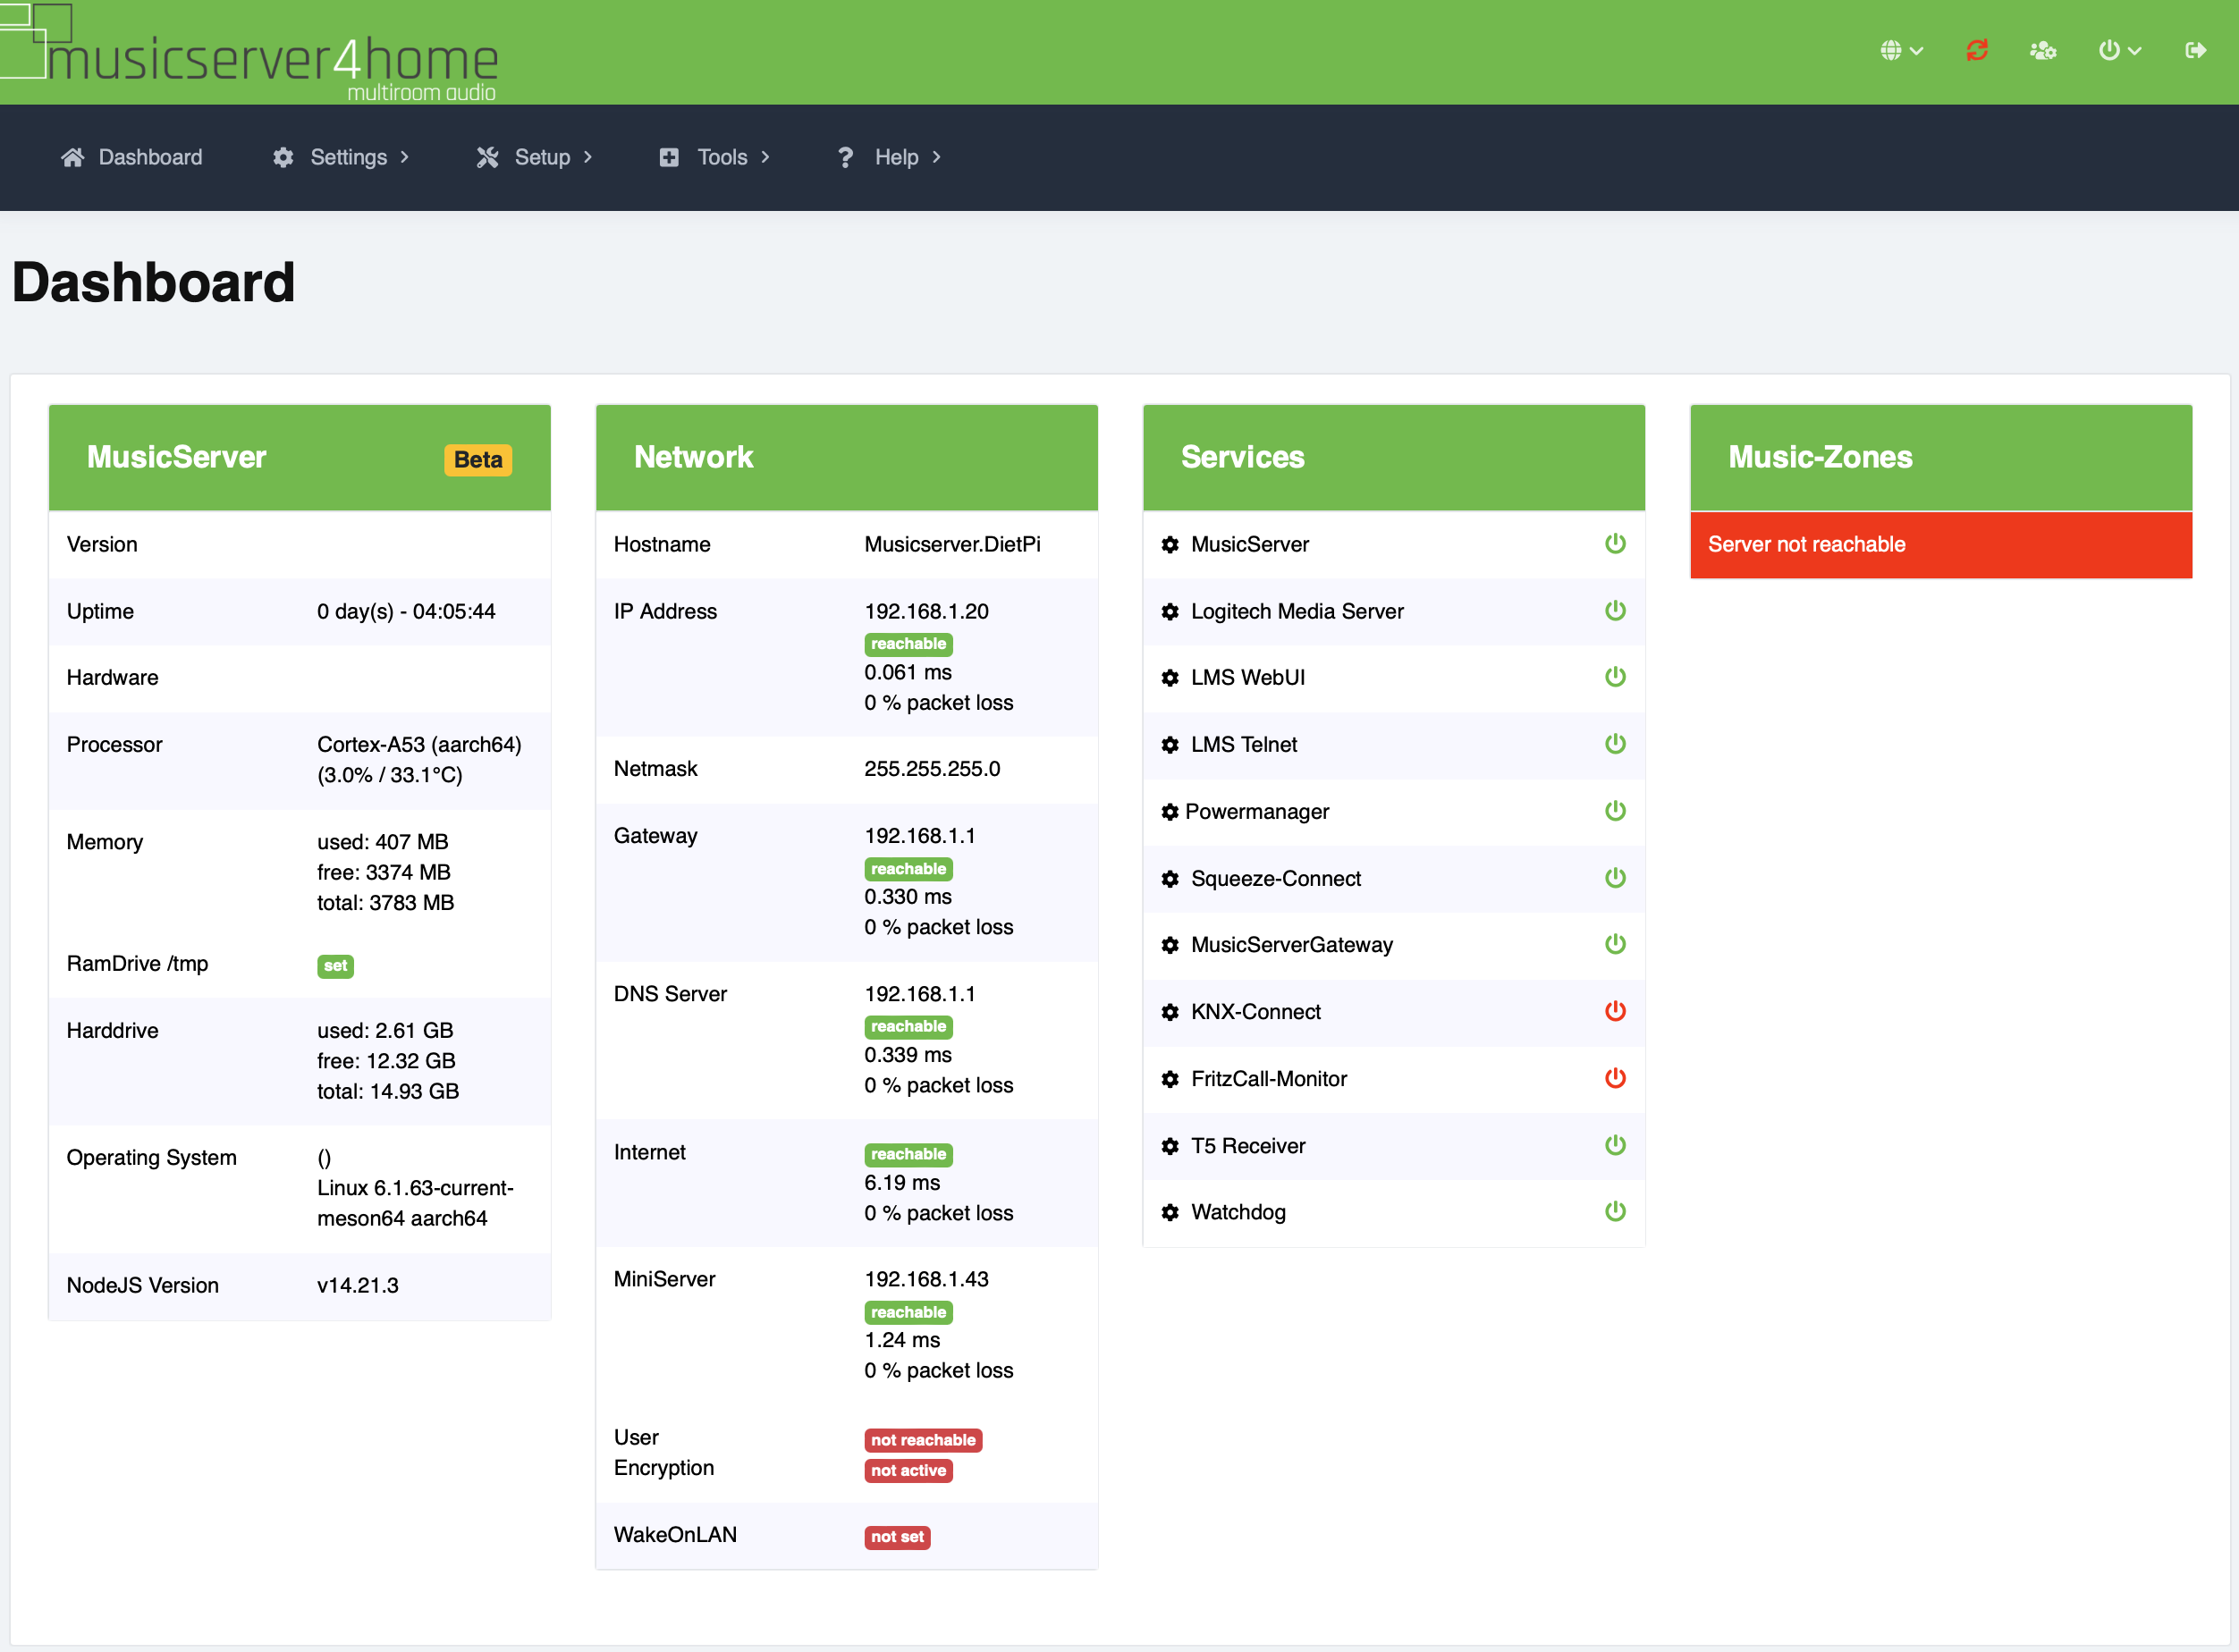Image resolution: width=2239 pixels, height=1652 pixels.
Task: Expand the Settings menu
Action: coord(341,157)
